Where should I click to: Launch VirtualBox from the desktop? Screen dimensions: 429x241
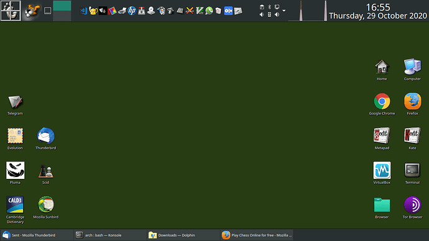(382, 170)
